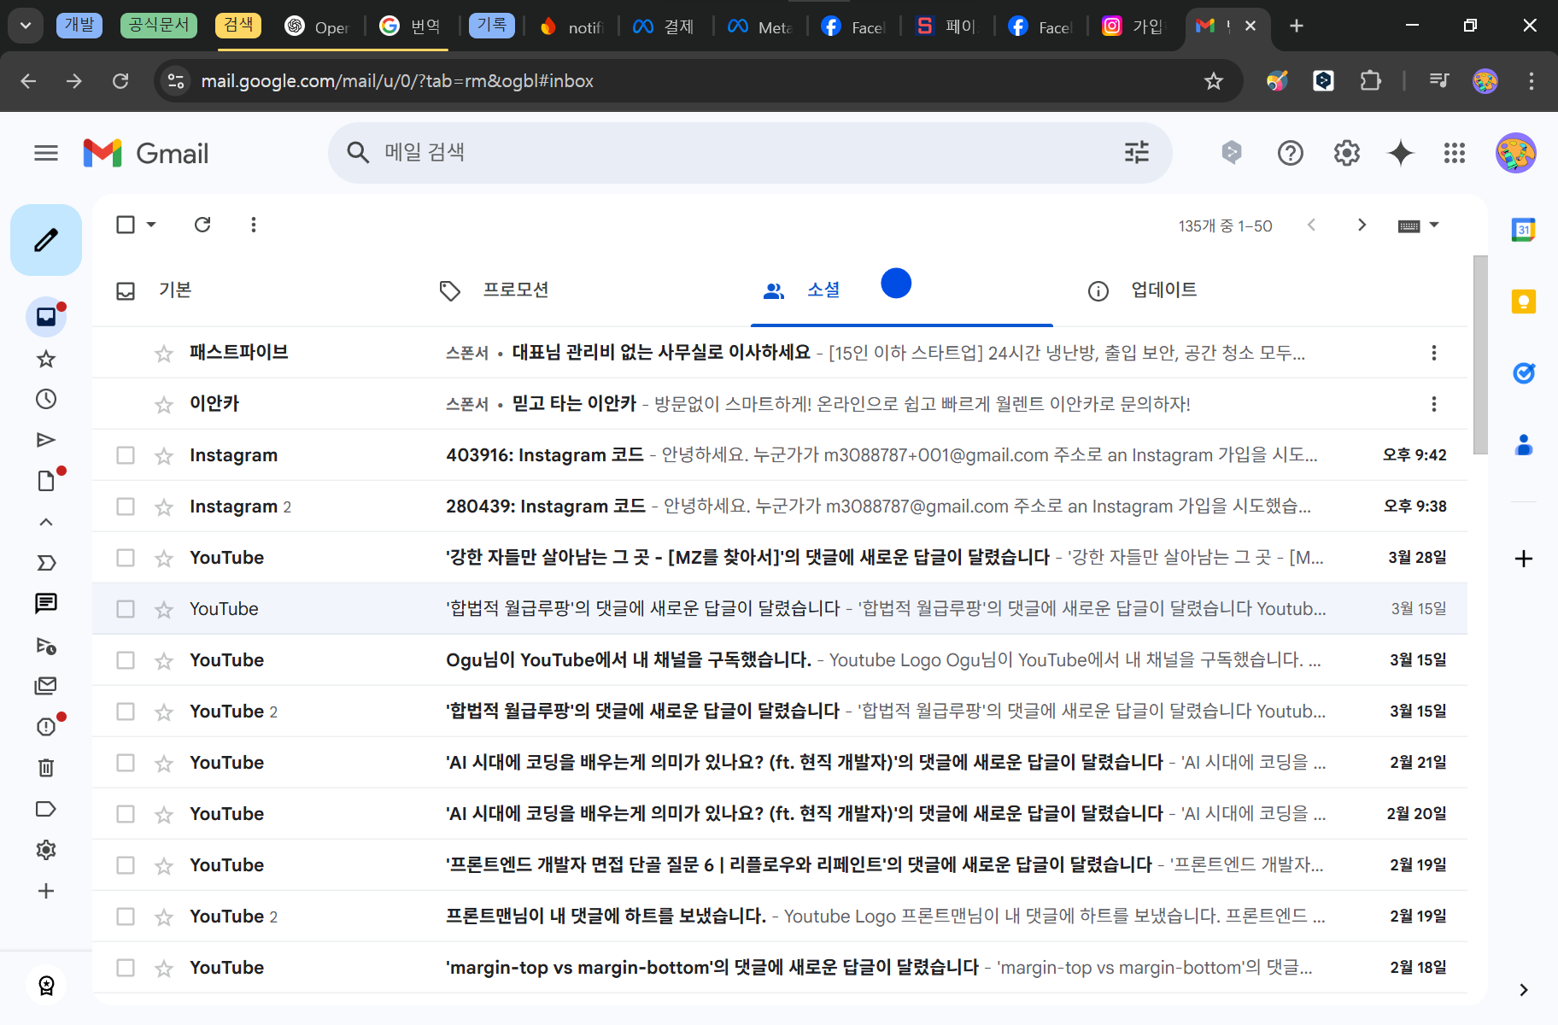
Task: Tick the select-all checkbox in the mail toolbar
Action: pos(126,225)
